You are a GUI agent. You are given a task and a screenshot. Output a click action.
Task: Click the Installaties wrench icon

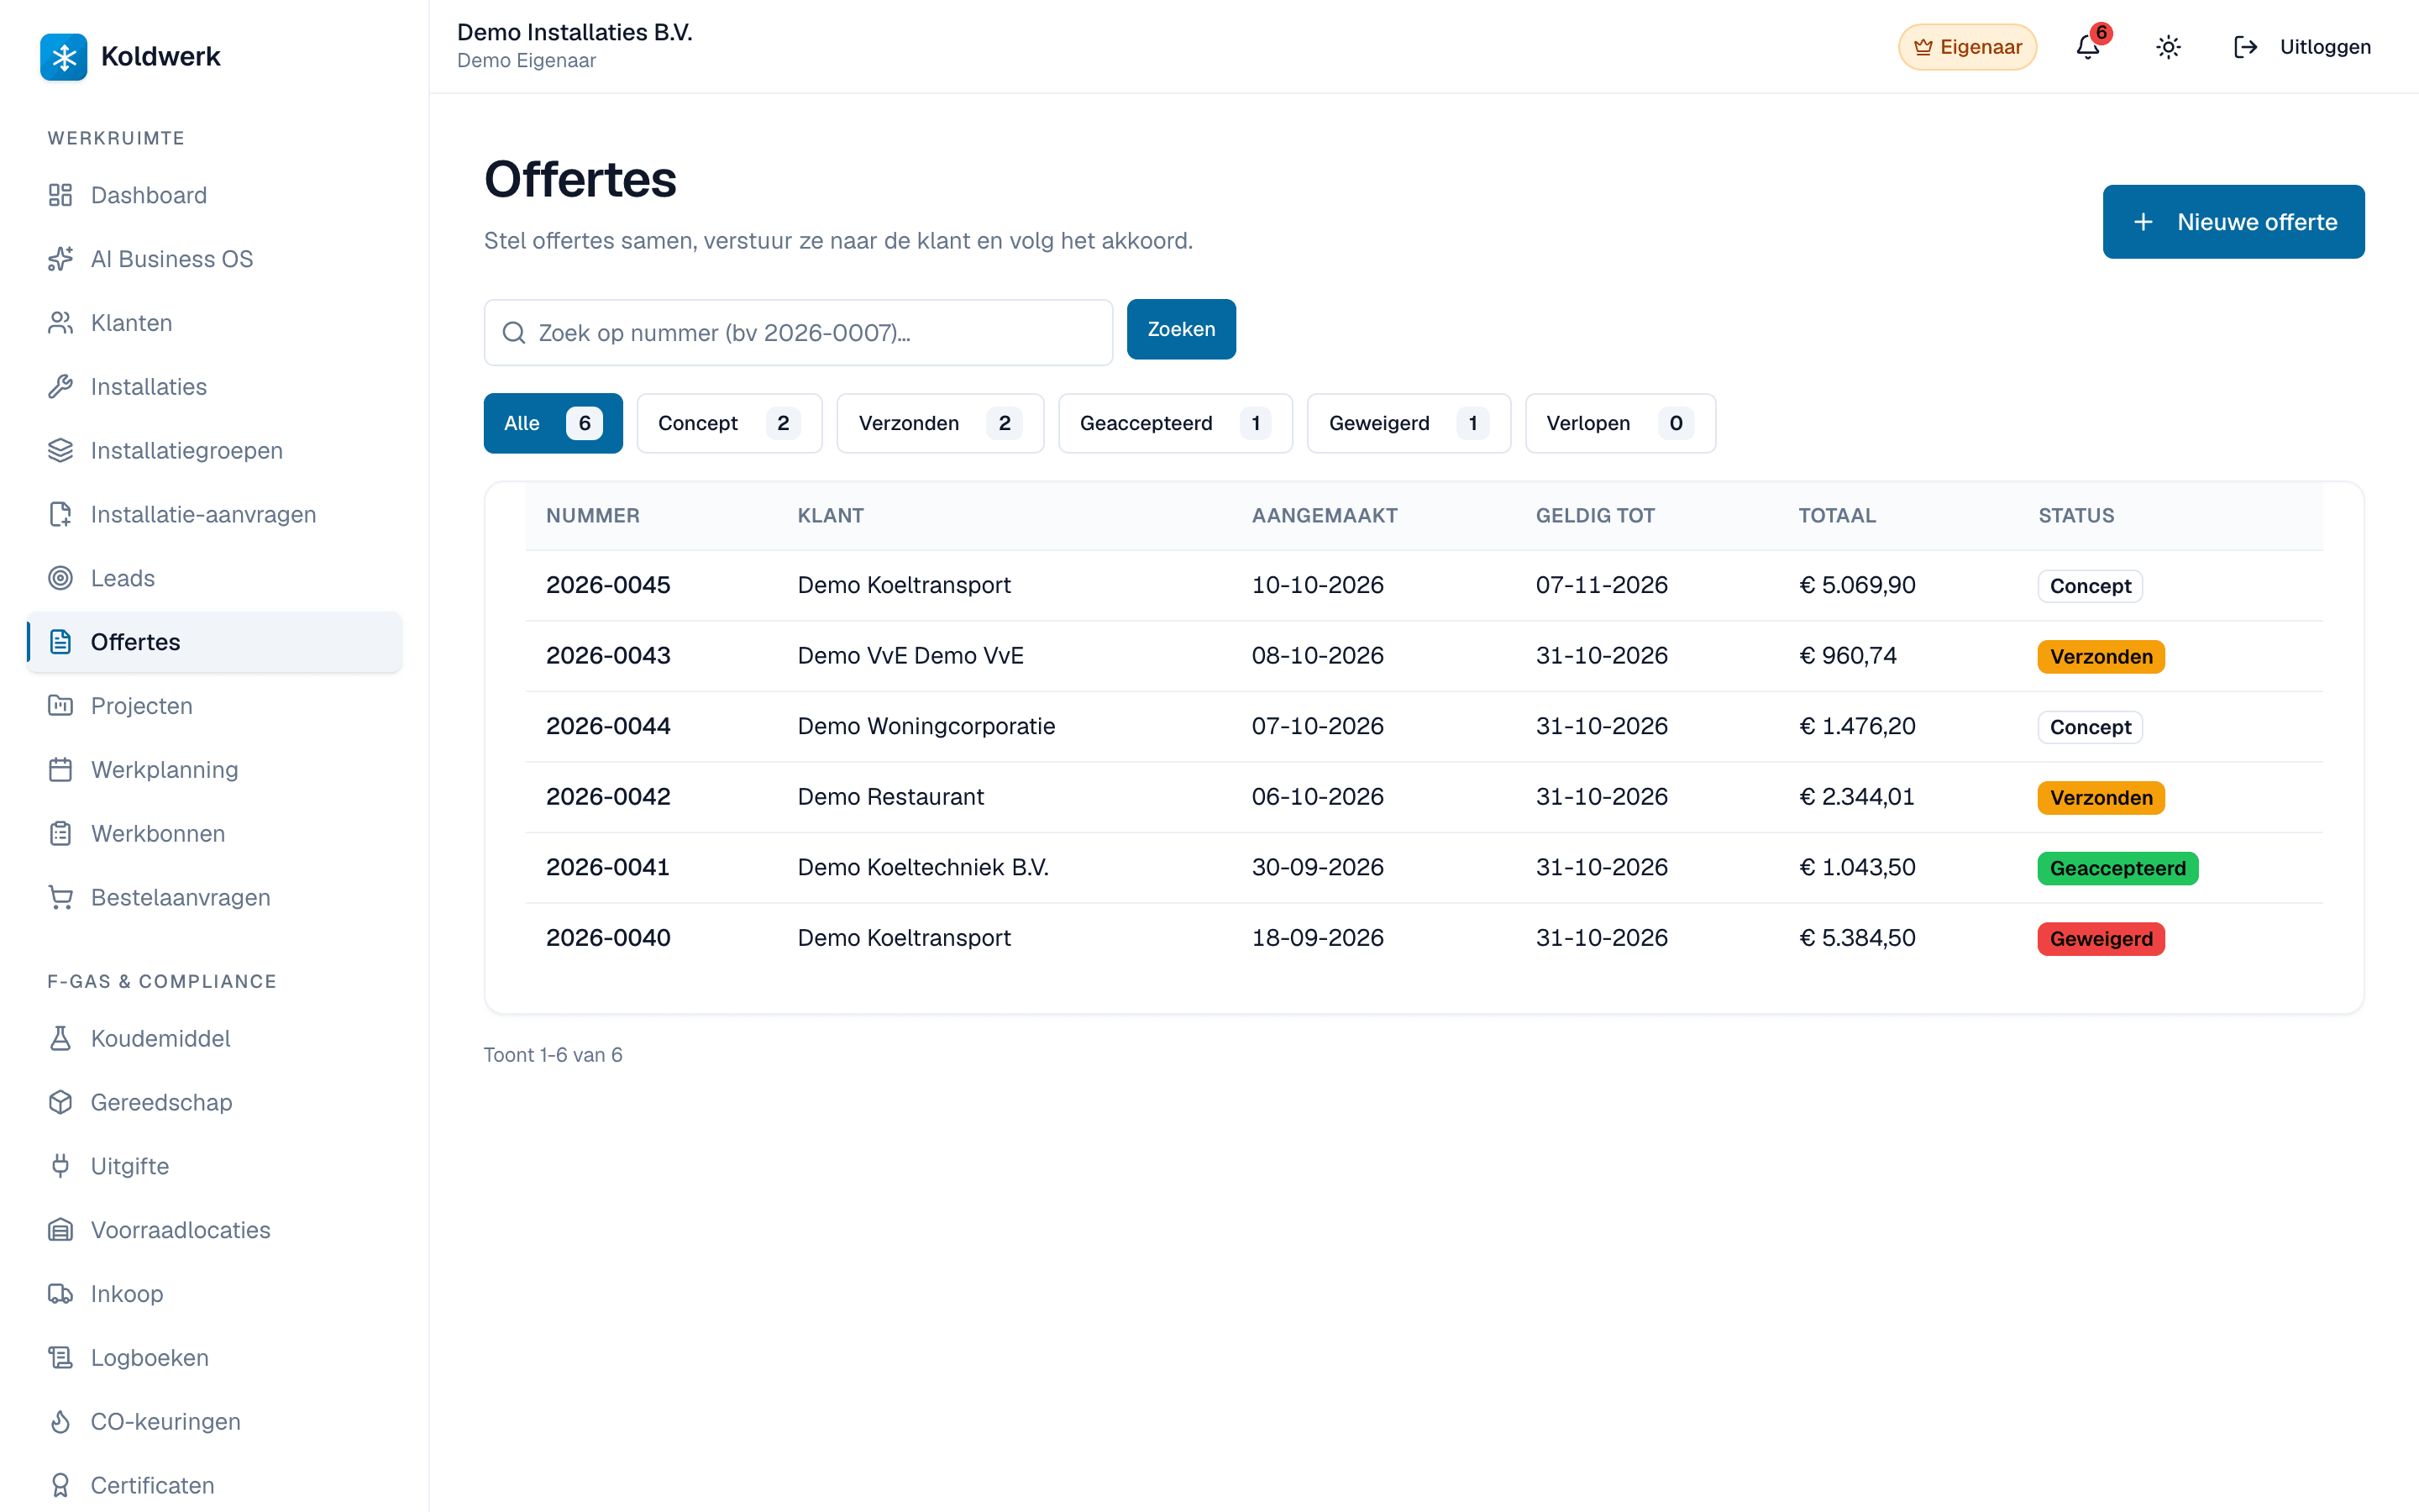point(60,387)
